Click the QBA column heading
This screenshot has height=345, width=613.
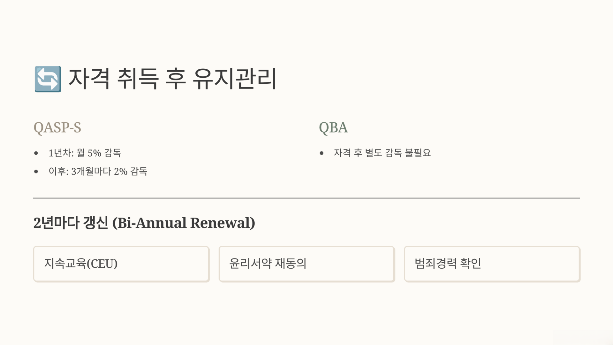coord(333,127)
